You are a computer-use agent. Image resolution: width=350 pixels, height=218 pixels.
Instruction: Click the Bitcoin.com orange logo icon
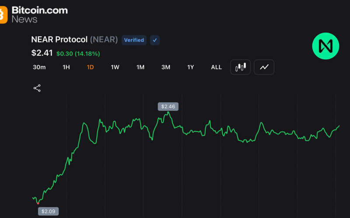pyautogui.click(x=3, y=15)
